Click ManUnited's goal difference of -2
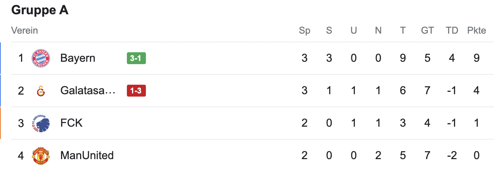Screen dimensions: 494x171 tap(452, 156)
